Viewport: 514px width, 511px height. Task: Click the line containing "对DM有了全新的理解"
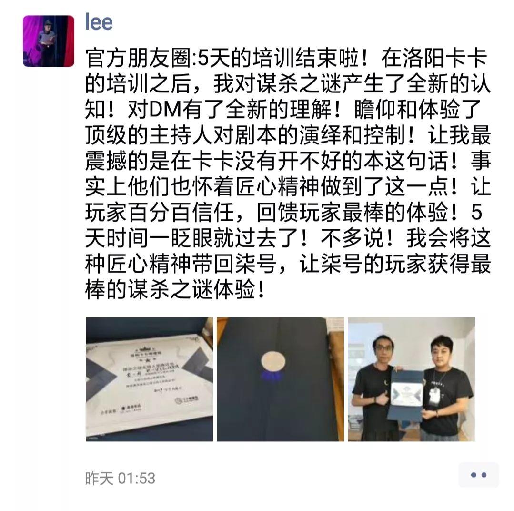(283, 110)
